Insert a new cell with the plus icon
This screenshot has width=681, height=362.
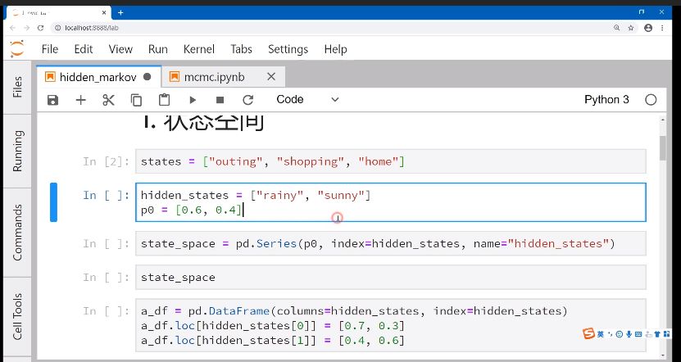(x=81, y=100)
